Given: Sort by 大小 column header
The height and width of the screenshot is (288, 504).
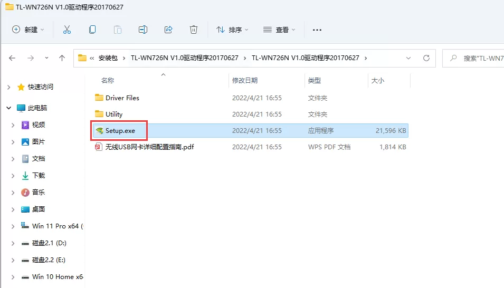Looking at the screenshot, I should [x=378, y=80].
